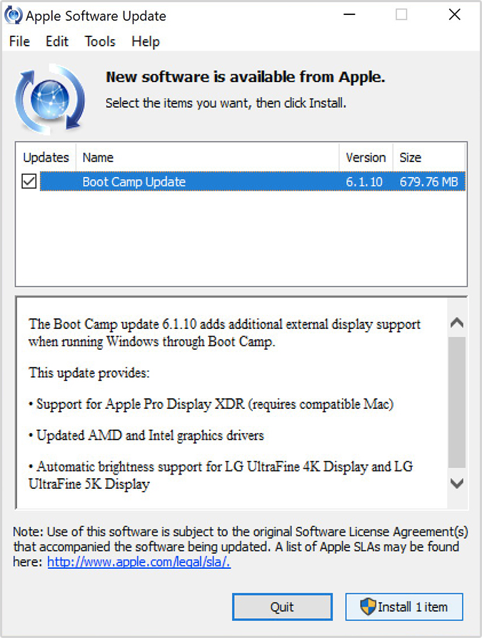Click the shield icon on Install button
The height and width of the screenshot is (638, 482).
point(368,607)
